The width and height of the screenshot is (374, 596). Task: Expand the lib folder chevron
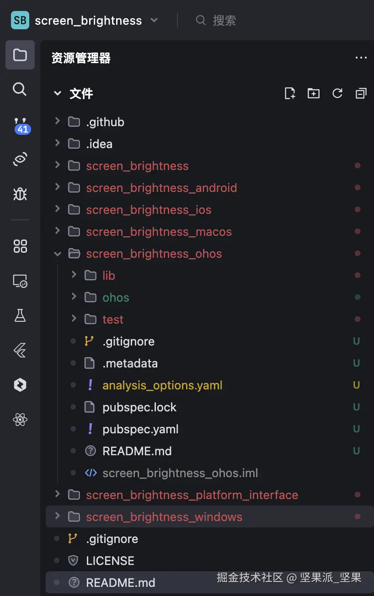(x=74, y=275)
